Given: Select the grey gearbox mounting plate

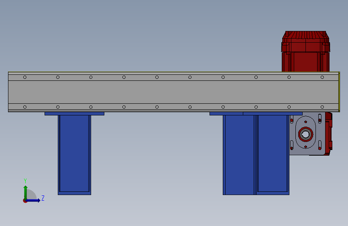Looking at the screenshot, I should coord(307,134).
